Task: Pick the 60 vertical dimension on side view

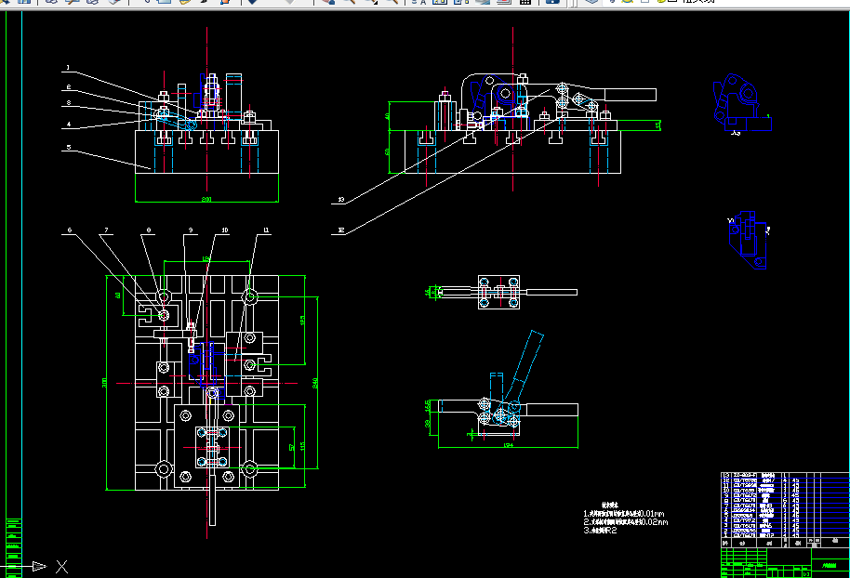Action: (x=387, y=151)
